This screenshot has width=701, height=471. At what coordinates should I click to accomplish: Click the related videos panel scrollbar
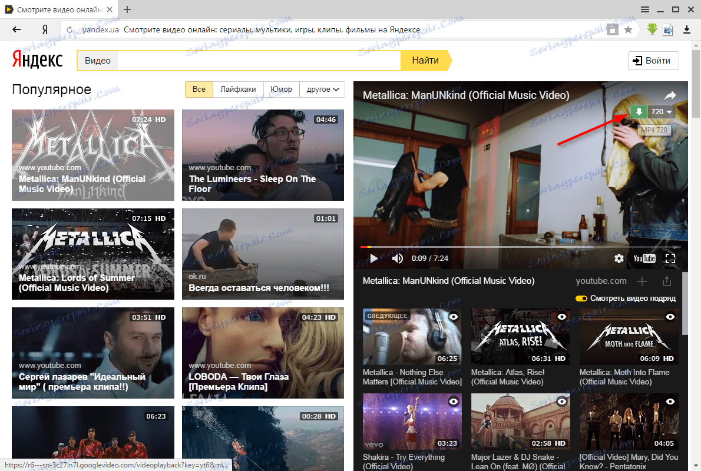click(x=685, y=304)
